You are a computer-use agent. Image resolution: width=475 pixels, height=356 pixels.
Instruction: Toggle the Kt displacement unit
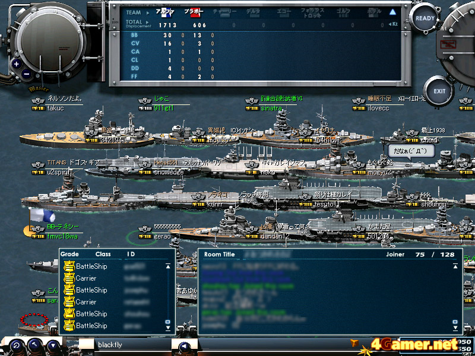click(393, 24)
